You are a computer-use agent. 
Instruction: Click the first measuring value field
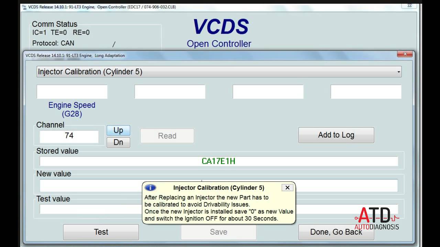coord(72,92)
